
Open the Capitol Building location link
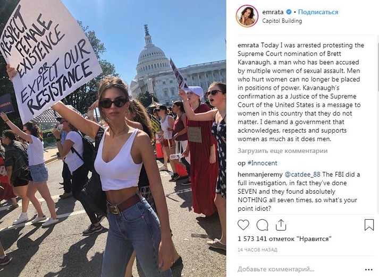point(282,21)
